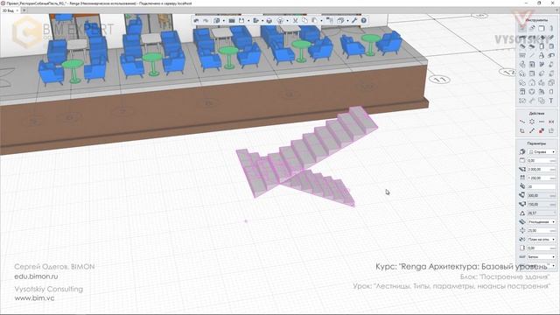560x315 pixels.
Task: Click the diagonal arrow icon in Действия panel
Action: 532,130
